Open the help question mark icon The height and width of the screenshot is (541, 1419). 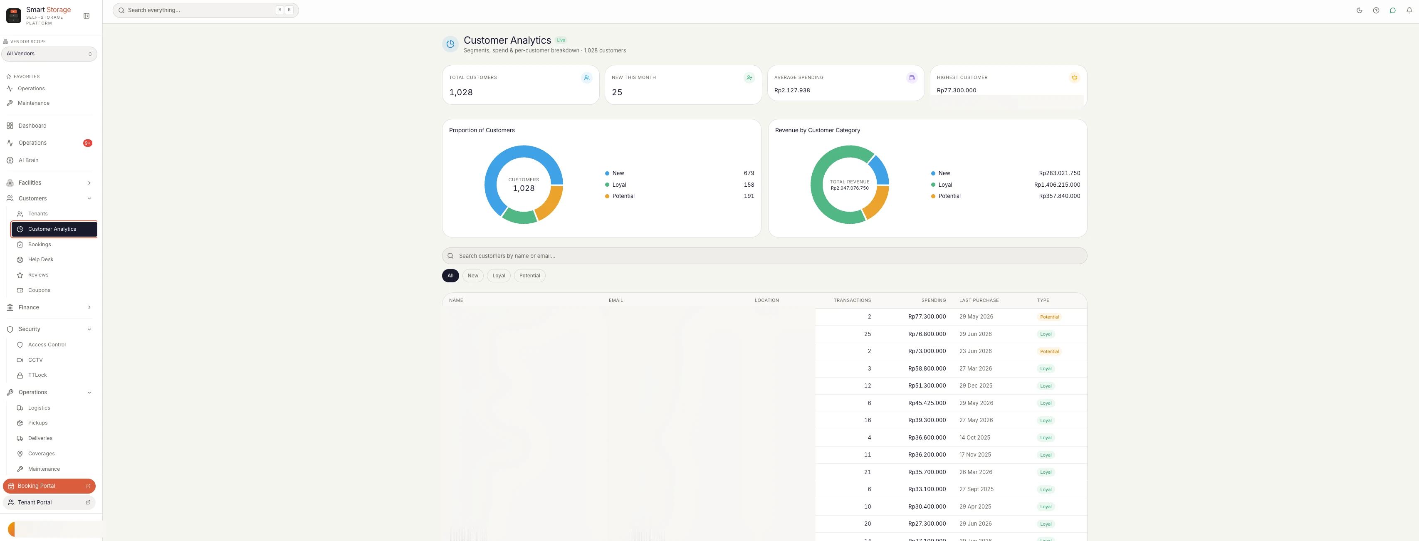pyautogui.click(x=1375, y=10)
